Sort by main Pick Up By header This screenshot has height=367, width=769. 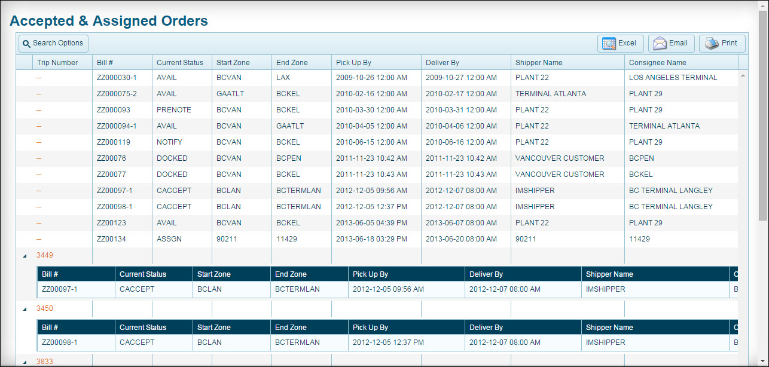coord(376,62)
